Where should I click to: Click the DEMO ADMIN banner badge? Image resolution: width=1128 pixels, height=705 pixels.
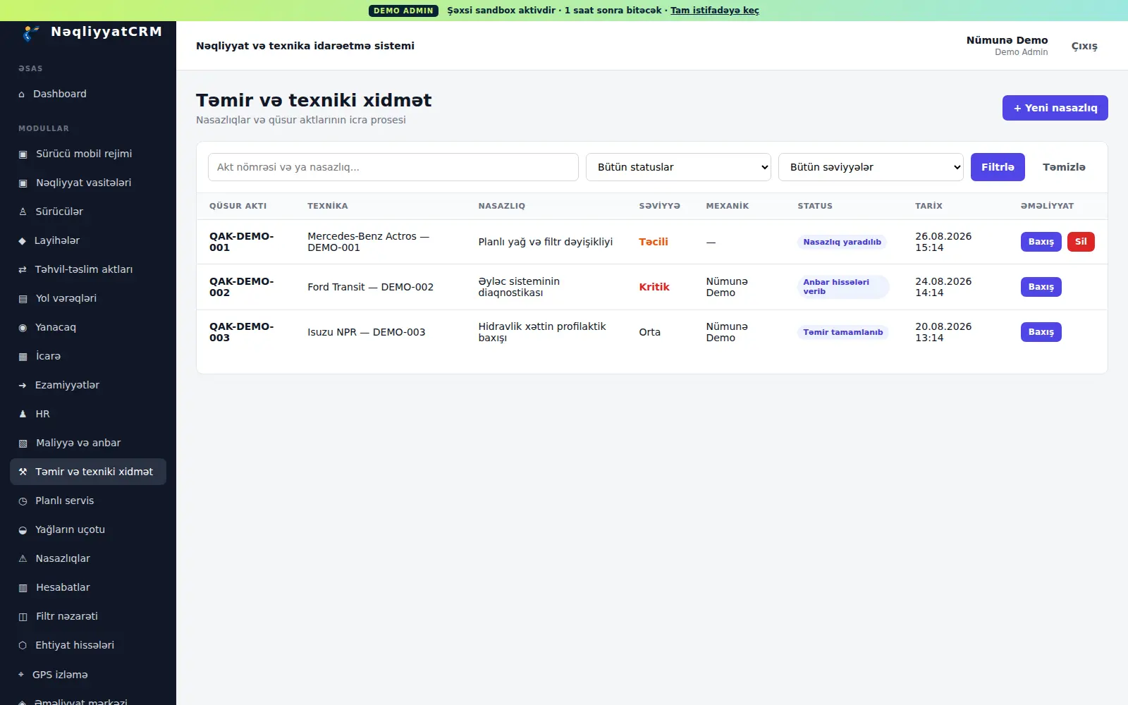403,11
